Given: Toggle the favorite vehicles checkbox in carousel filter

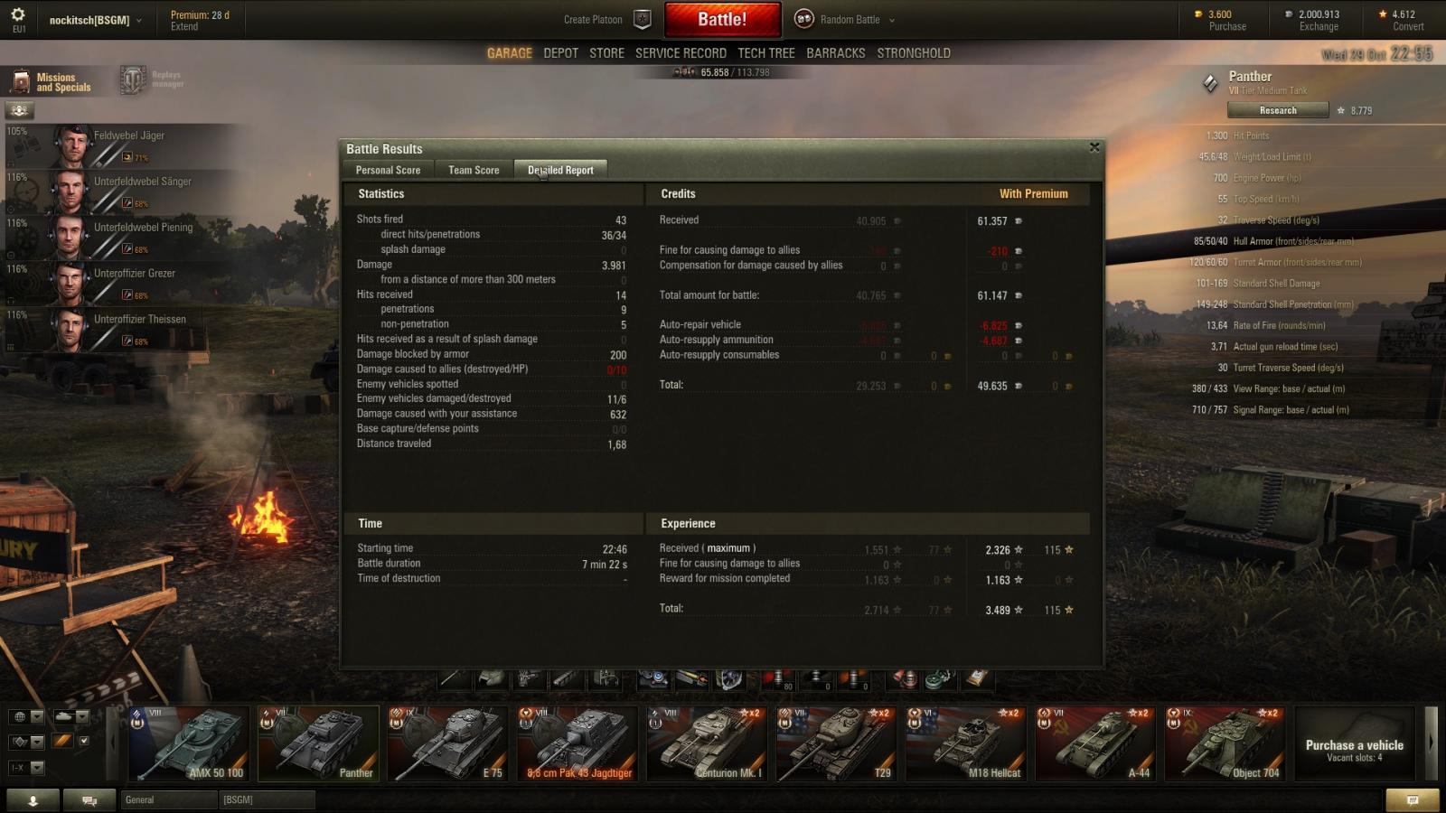Looking at the screenshot, I should [84, 742].
